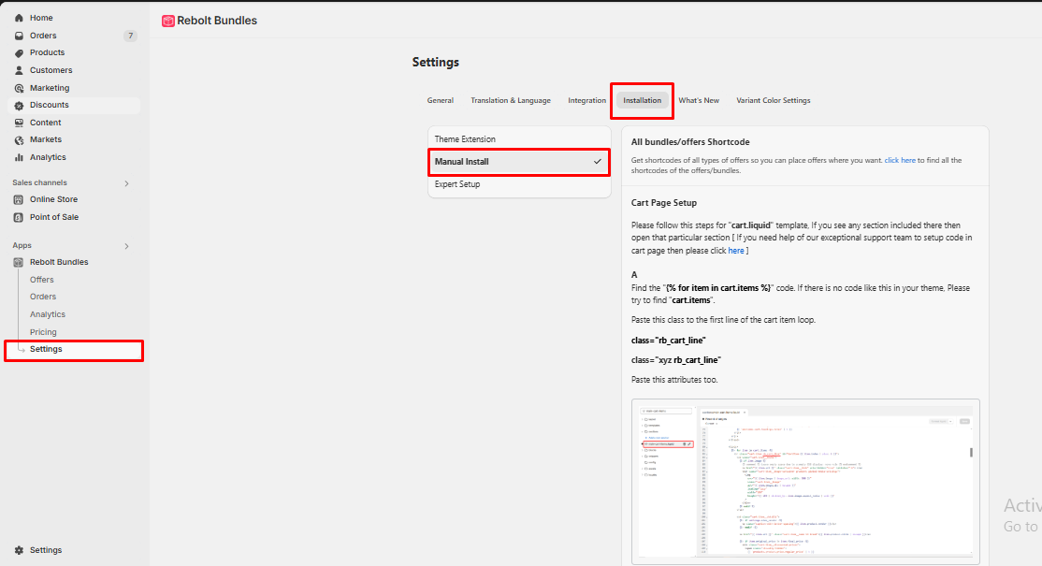1042x566 pixels.
Task: Click the "here" support team link
Action: (735, 251)
